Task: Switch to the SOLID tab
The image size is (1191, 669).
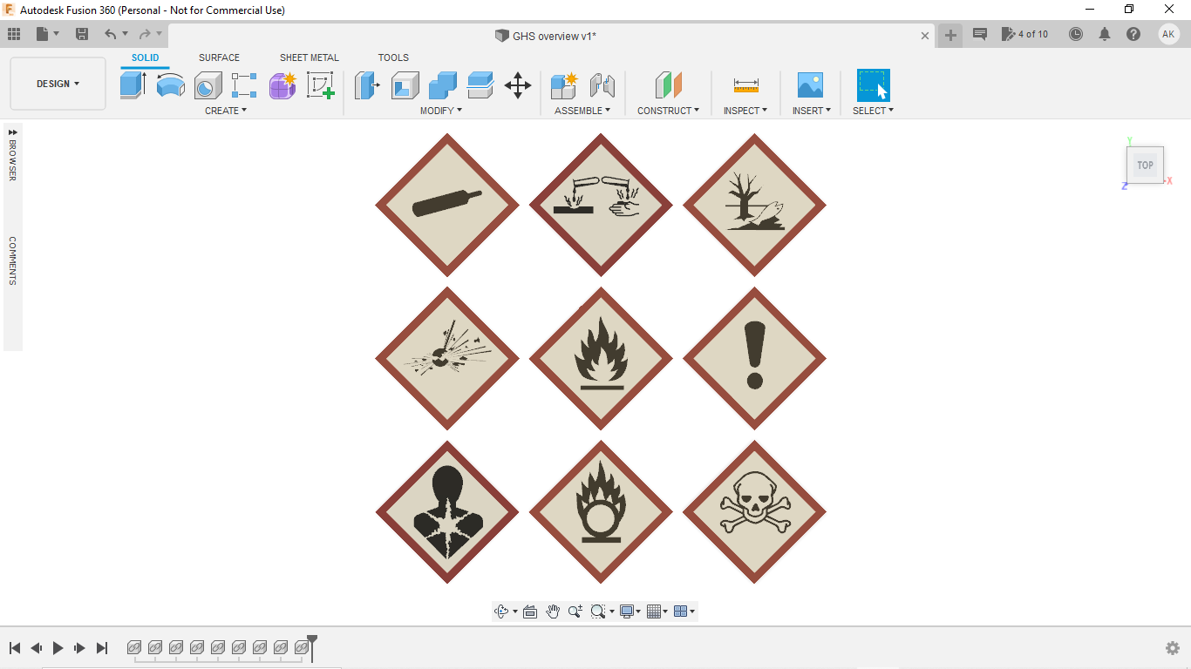Action: [x=146, y=57]
